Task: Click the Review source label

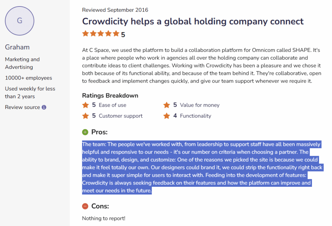Action: click(22, 107)
